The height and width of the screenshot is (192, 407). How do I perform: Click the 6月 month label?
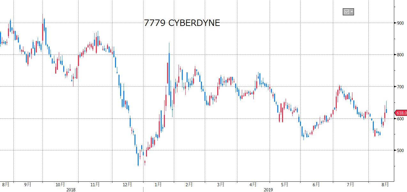(x=316, y=185)
